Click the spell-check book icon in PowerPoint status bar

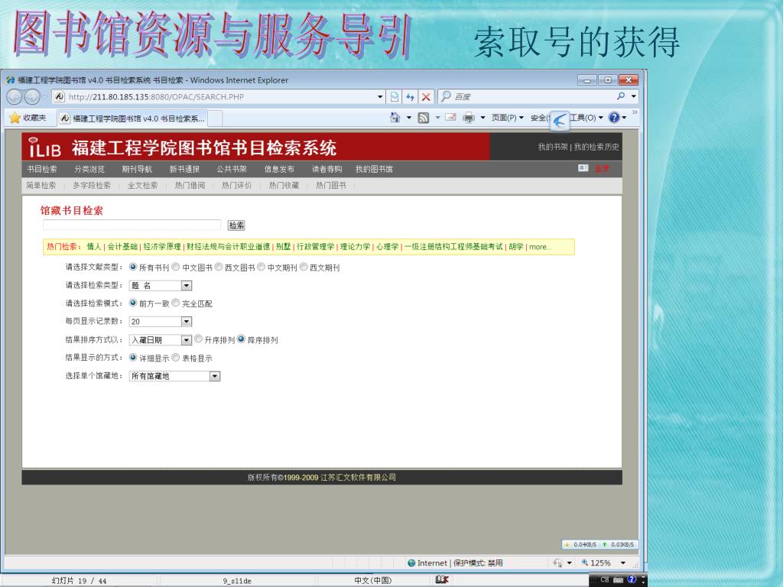(x=442, y=579)
